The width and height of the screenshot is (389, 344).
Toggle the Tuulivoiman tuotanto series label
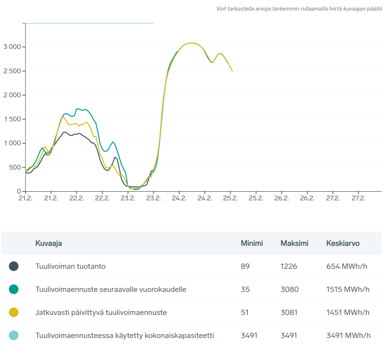(70, 266)
